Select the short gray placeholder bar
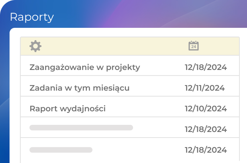This screenshot has height=163, width=247. [x=61, y=150]
